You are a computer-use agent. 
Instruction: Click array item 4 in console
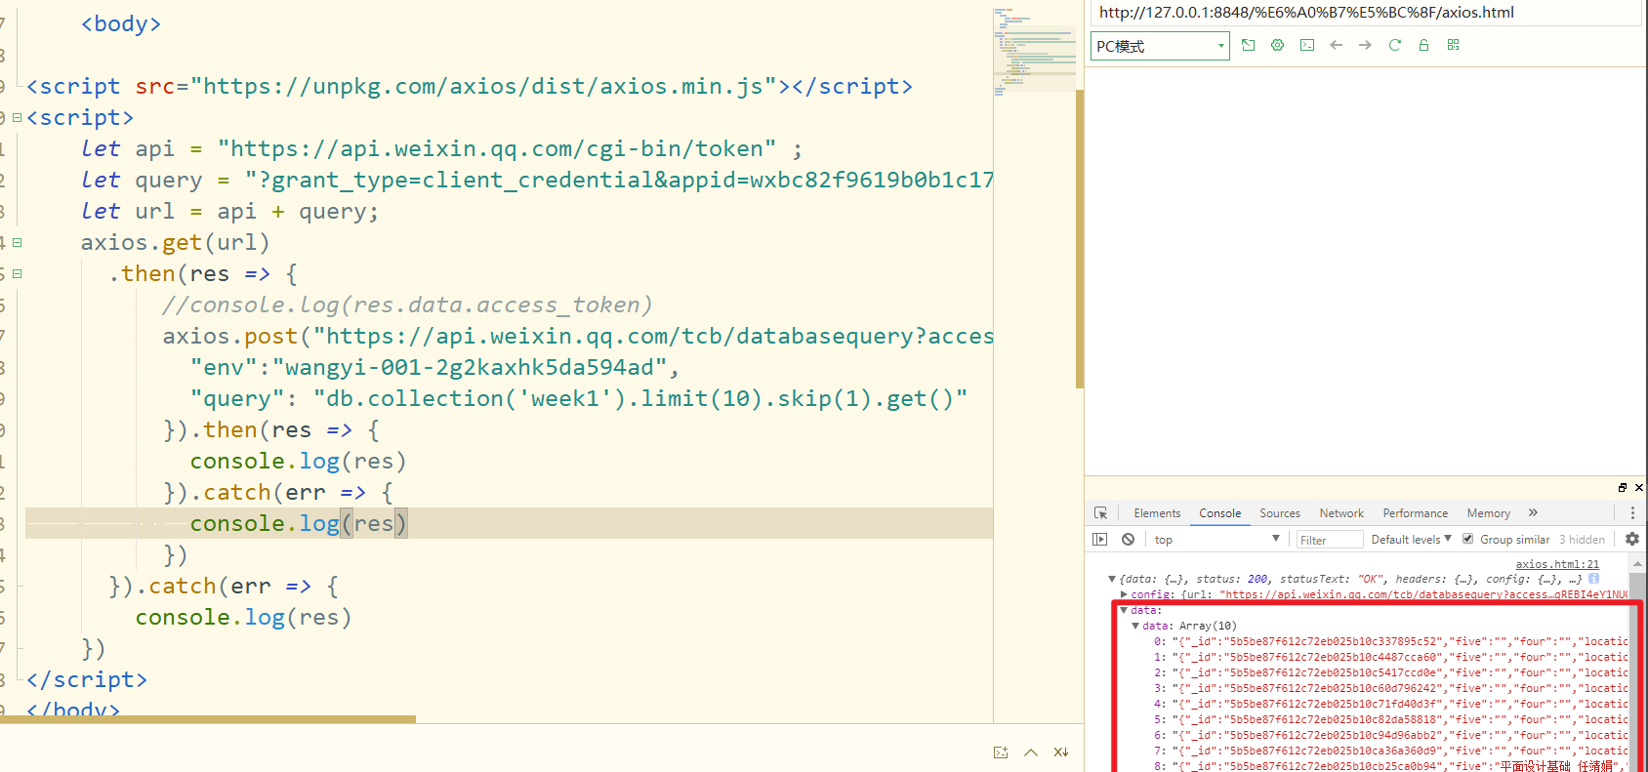click(x=1390, y=704)
